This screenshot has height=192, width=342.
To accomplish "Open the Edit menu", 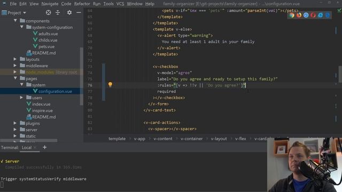I will pyautogui.click(x=23, y=4).
